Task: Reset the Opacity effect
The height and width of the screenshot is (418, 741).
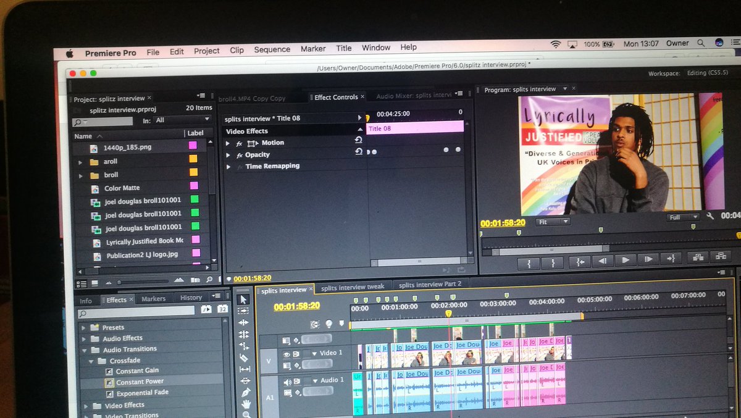Action: click(358, 152)
